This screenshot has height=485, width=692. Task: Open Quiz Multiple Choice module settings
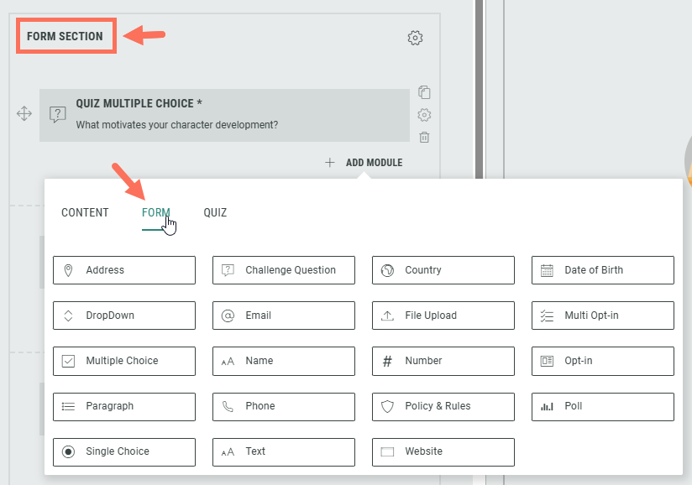coord(424,115)
